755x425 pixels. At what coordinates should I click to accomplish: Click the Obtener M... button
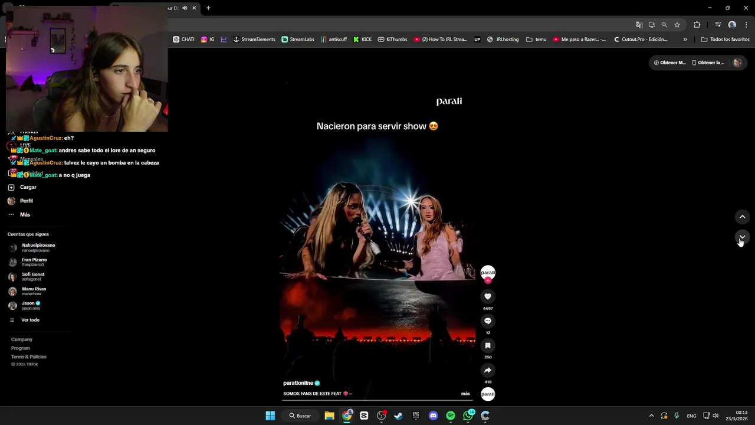(669, 63)
